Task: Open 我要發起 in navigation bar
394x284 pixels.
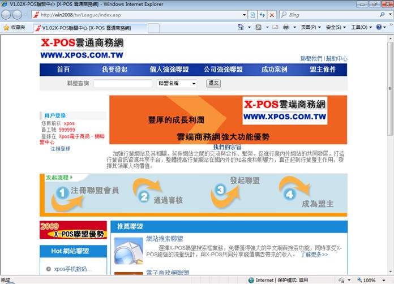Action: [x=114, y=70]
